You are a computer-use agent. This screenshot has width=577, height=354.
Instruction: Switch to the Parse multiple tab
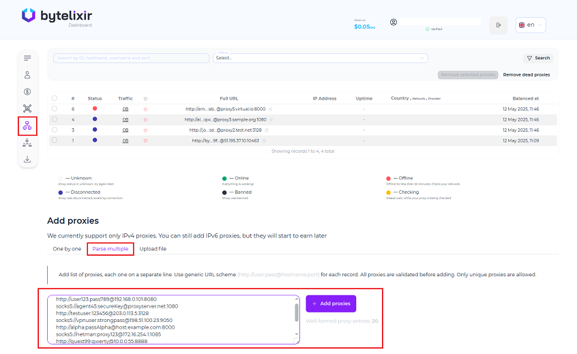[110, 249]
